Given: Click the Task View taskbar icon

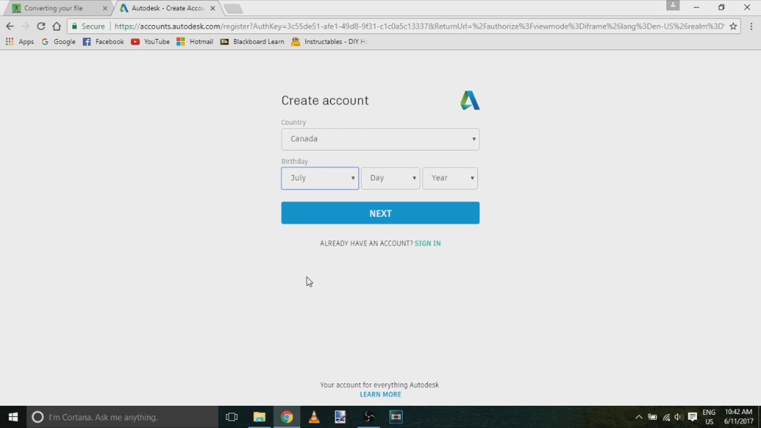Looking at the screenshot, I should tap(231, 417).
